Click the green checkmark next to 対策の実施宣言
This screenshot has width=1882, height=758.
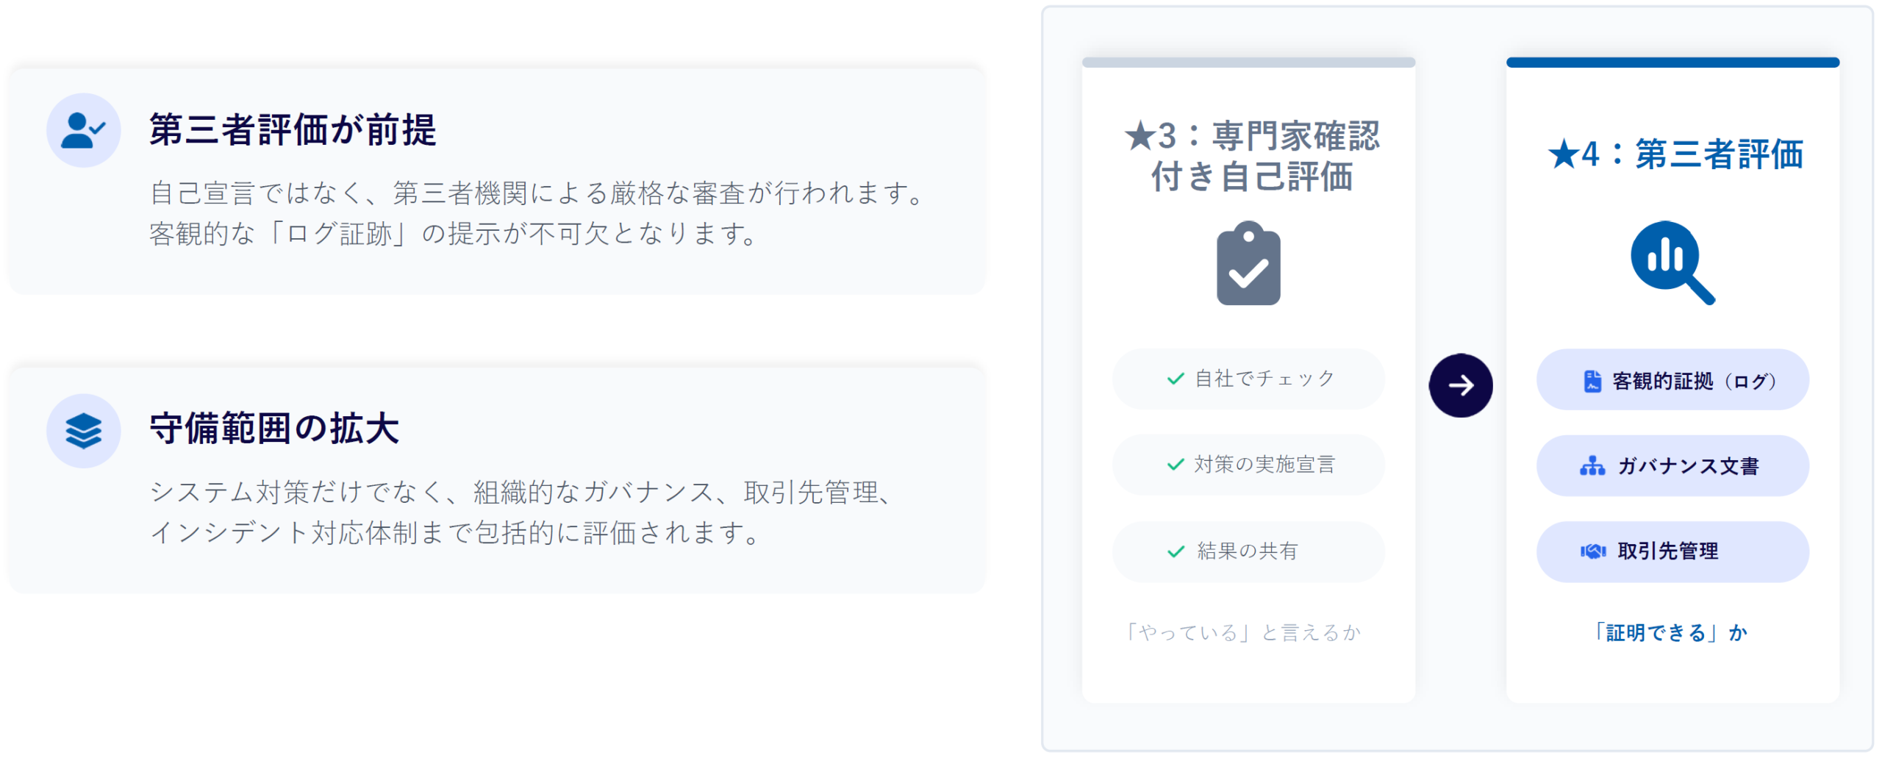(x=1175, y=465)
